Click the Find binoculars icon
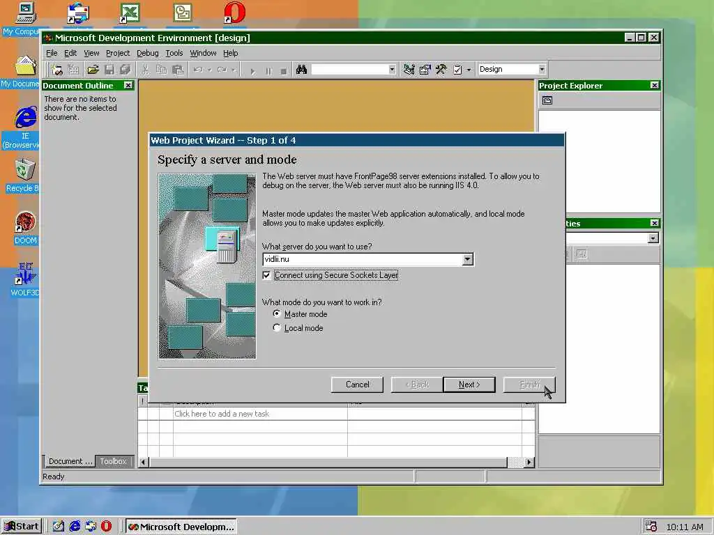714x535 pixels. 301,70
